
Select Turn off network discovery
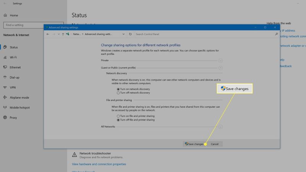[118, 93]
